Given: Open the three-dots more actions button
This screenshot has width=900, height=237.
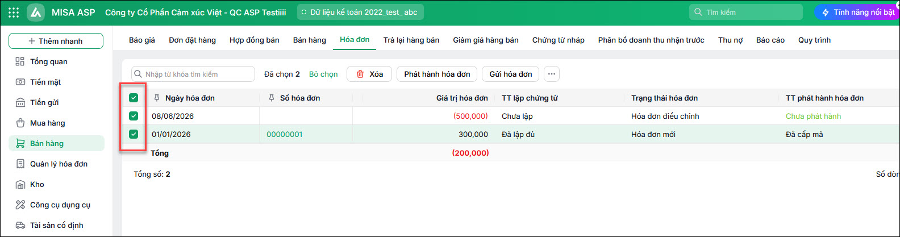Looking at the screenshot, I should [552, 74].
